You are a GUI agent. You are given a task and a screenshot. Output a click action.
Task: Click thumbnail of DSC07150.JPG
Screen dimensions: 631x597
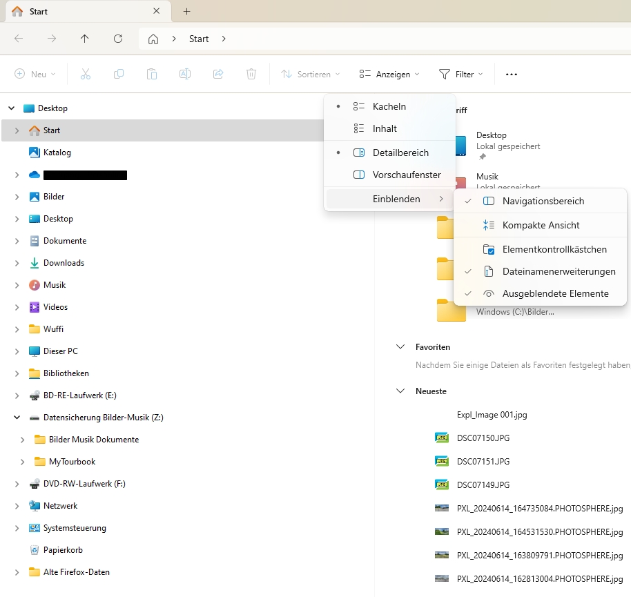click(x=442, y=438)
